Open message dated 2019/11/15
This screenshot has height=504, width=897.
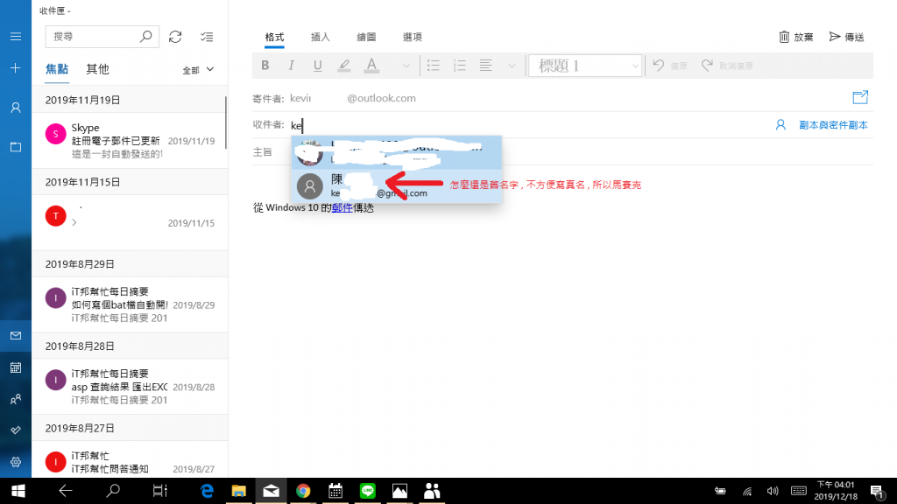click(130, 221)
